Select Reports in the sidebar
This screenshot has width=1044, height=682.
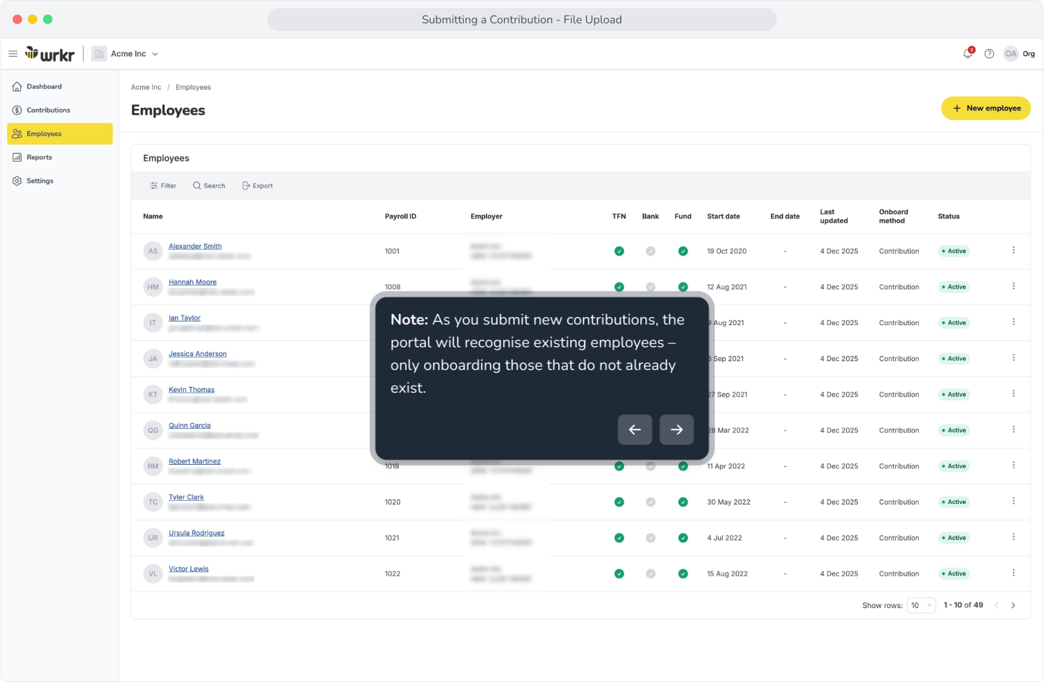coord(39,157)
